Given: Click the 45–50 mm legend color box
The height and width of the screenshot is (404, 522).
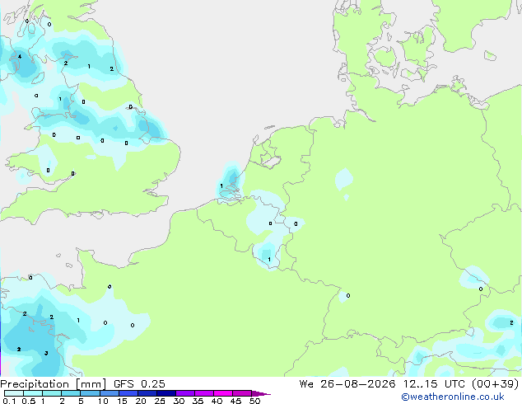Looking at the screenshot, I should 242,393.
